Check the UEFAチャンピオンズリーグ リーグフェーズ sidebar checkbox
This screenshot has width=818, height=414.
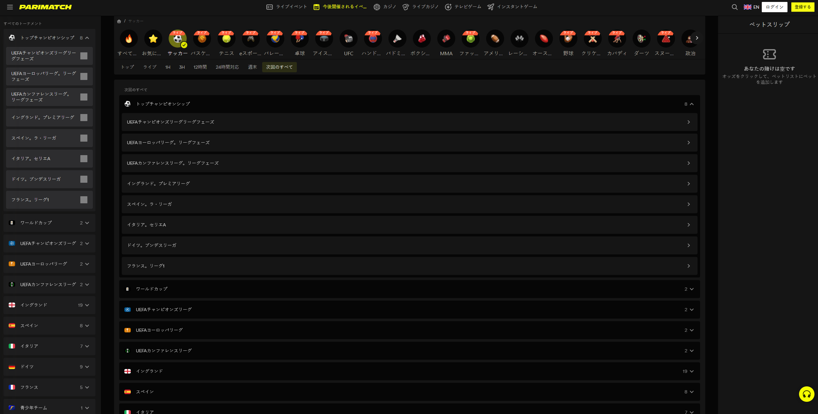pyautogui.click(x=84, y=56)
